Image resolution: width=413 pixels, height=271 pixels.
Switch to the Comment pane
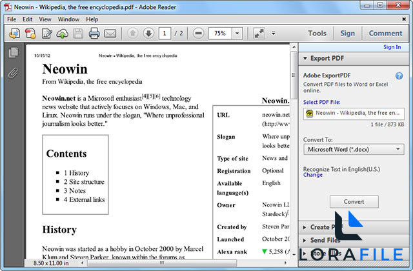tap(385, 33)
